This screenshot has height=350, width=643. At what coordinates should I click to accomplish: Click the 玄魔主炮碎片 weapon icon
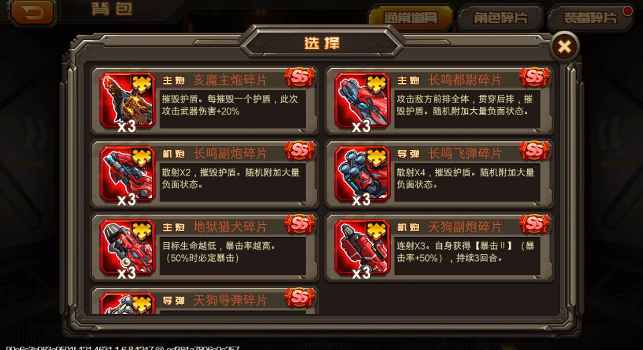(x=127, y=100)
